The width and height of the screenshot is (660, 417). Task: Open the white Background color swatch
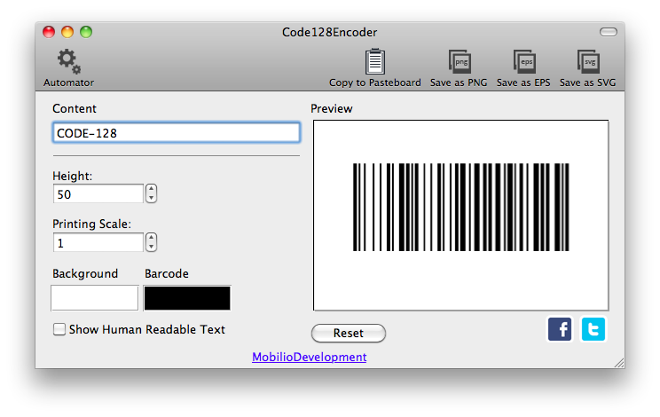95,298
